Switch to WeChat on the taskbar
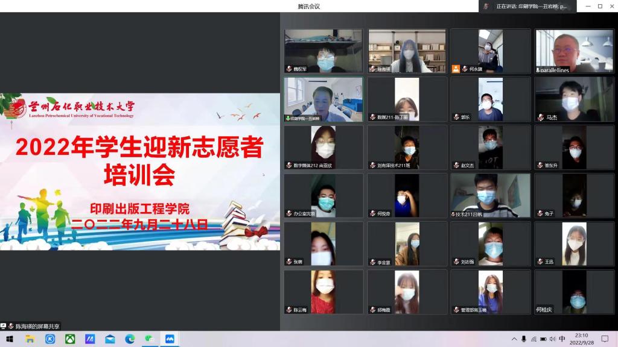618x347 pixels. (x=149, y=339)
